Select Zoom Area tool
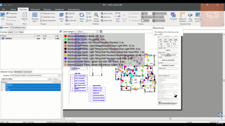 click(107, 13)
